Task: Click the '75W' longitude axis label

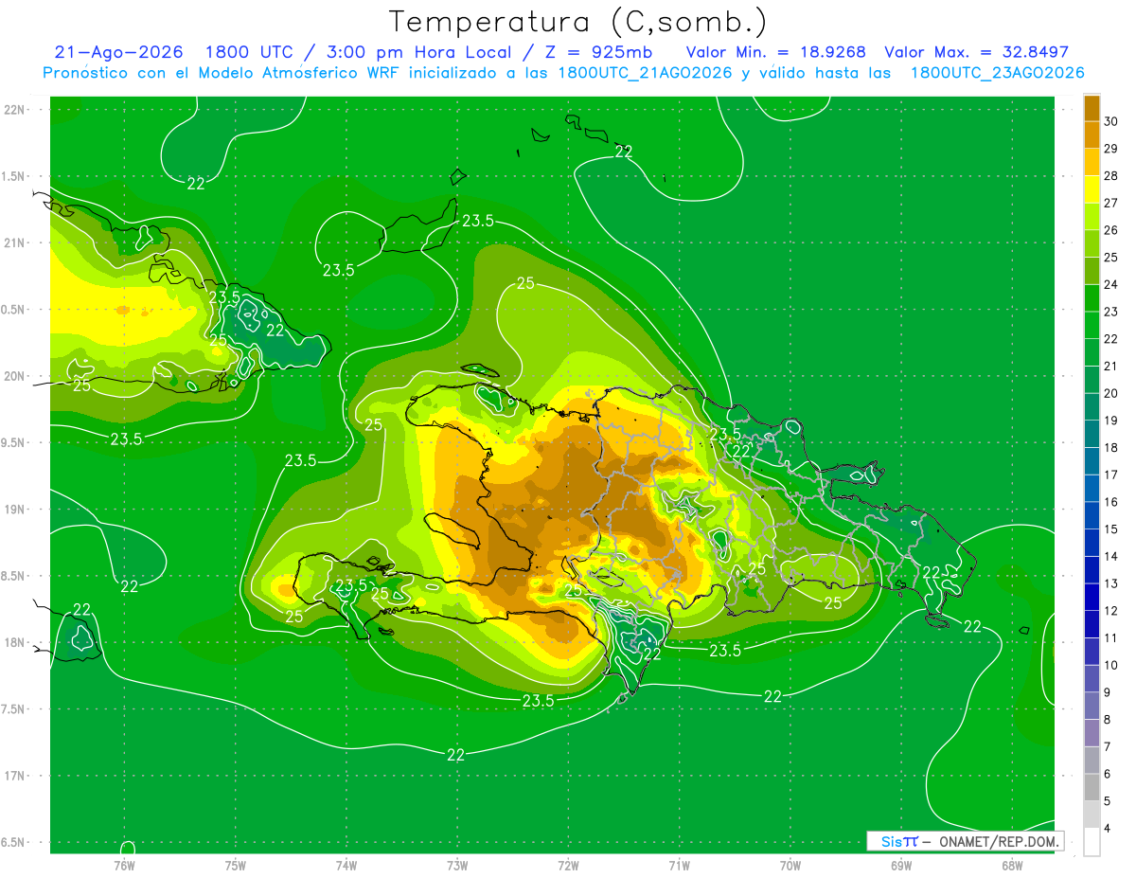Action: coord(236,865)
